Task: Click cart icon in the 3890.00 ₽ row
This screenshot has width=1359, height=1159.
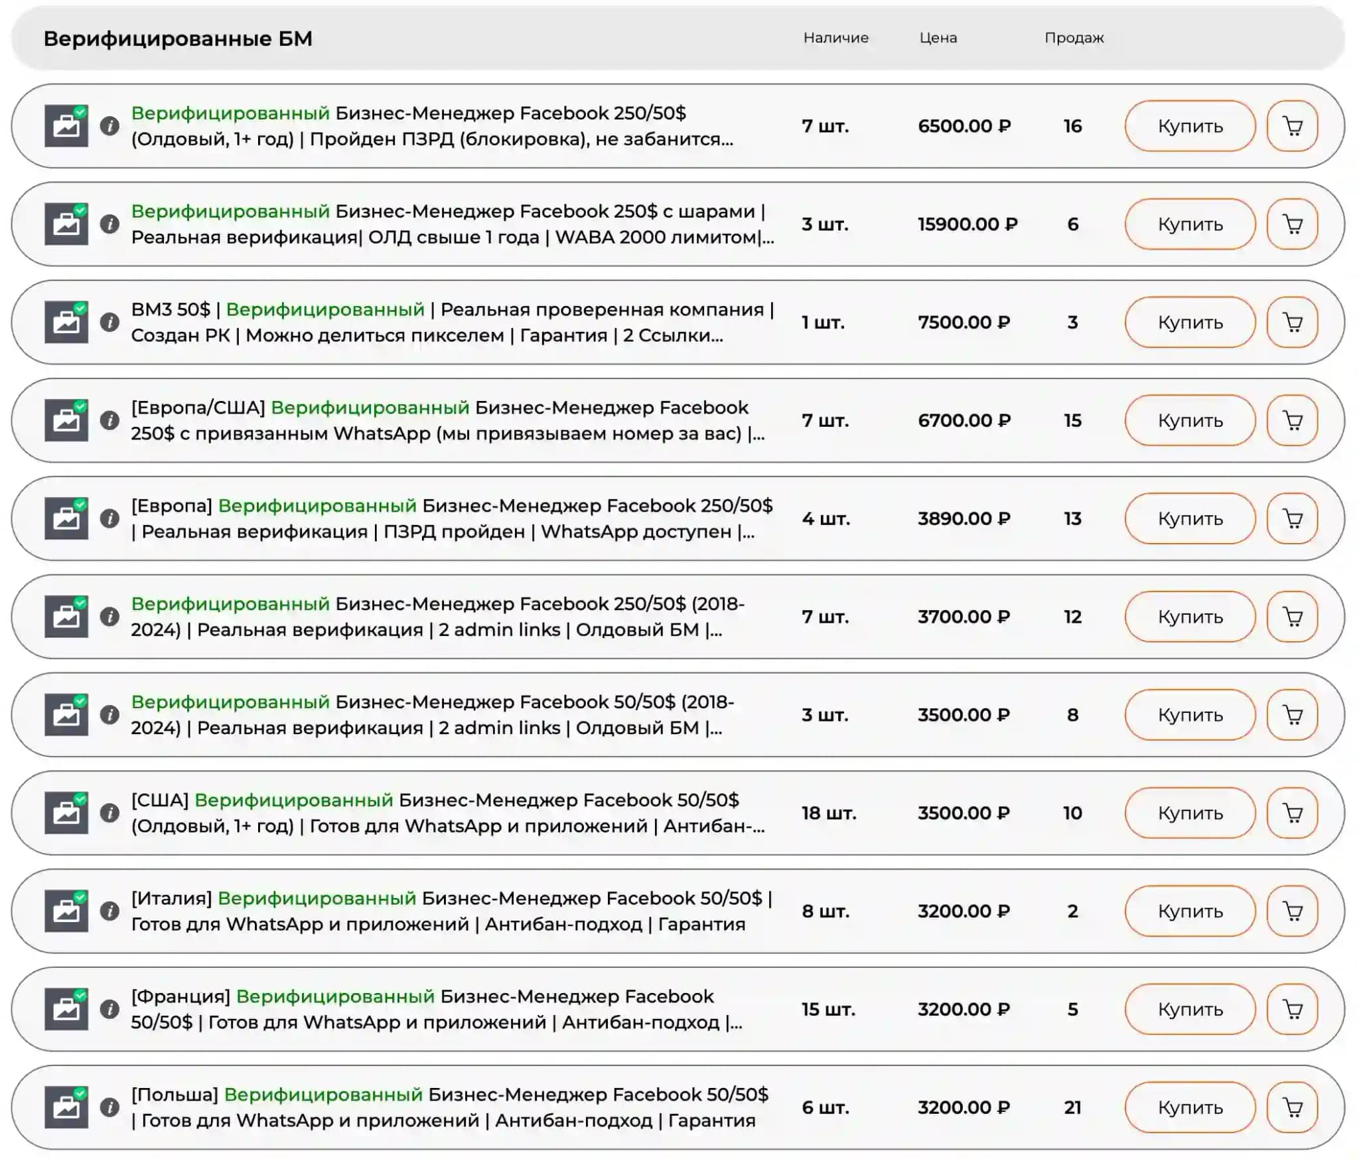Action: pos(1292,519)
